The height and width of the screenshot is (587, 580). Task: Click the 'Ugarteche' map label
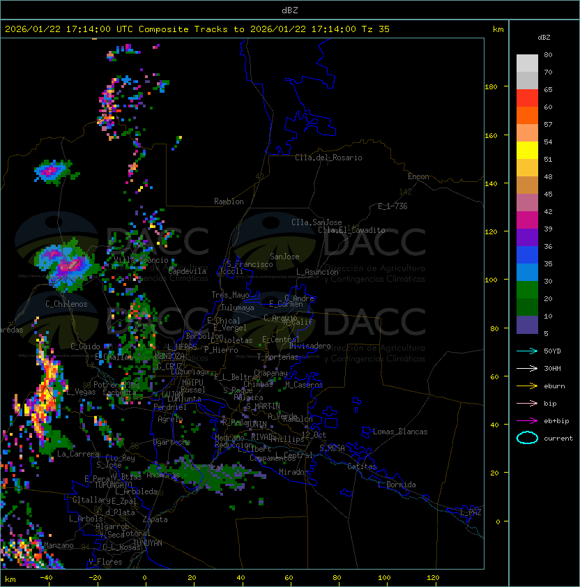pyautogui.click(x=171, y=442)
